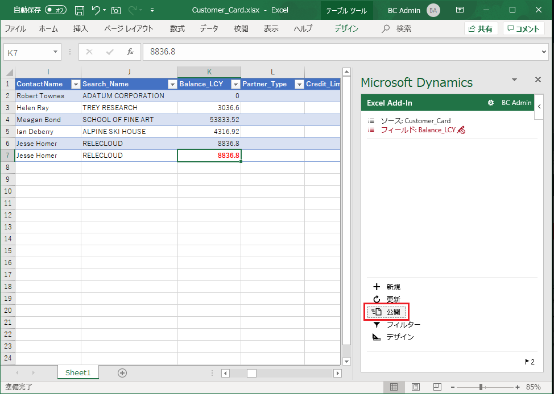
Task: Click vertical scrollbar down arrow
Action: click(x=346, y=361)
